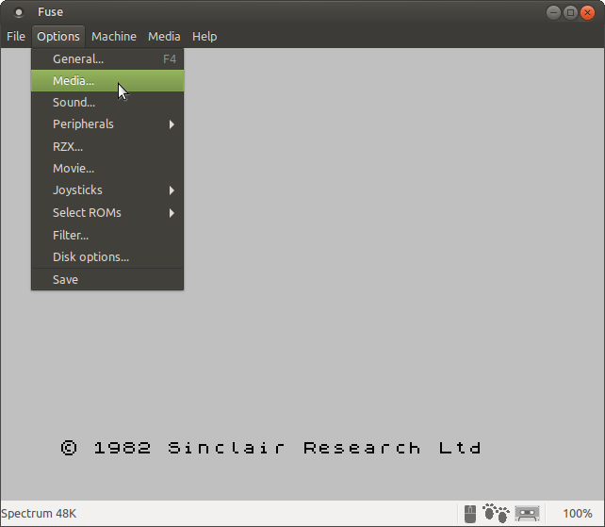Open Disk options... dialog

click(107, 256)
